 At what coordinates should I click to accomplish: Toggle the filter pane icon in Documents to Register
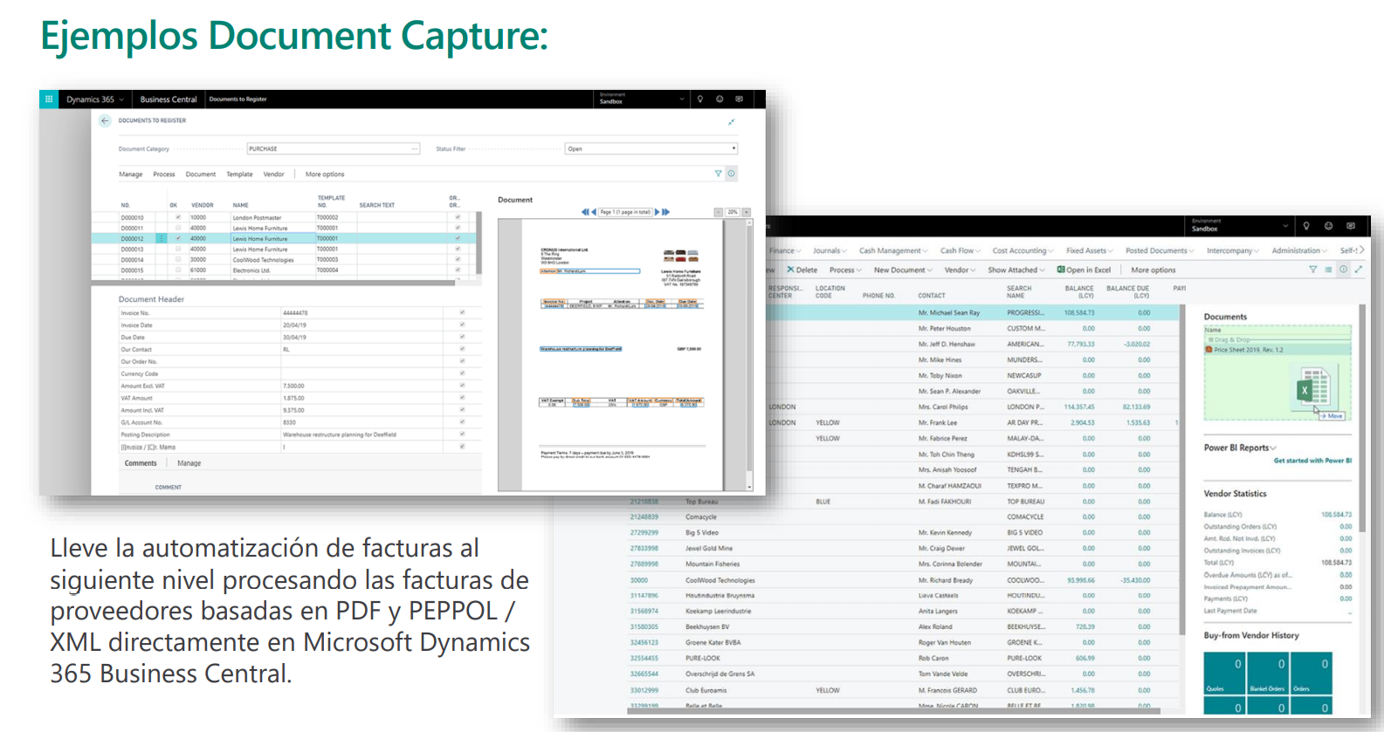point(719,174)
